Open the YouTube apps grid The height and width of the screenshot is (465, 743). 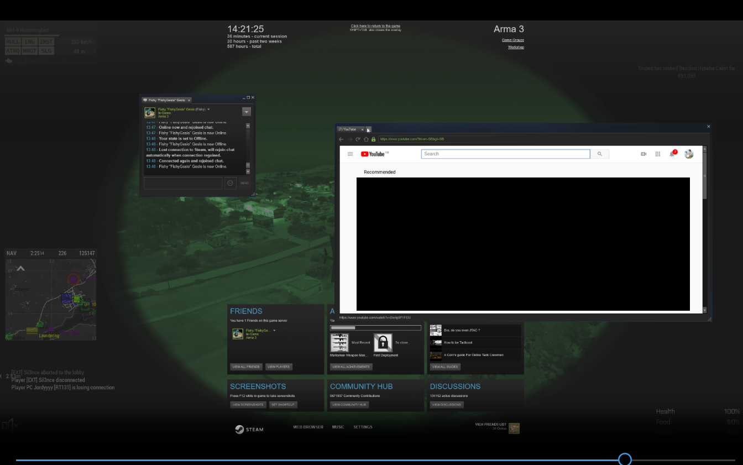[x=658, y=154]
